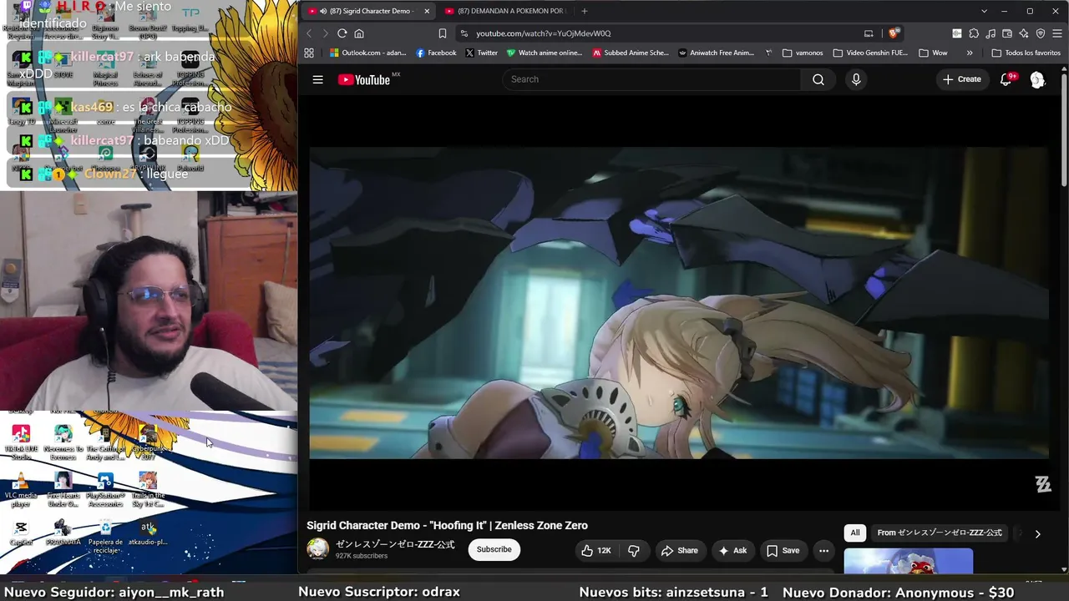The image size is (1069, 601).
Task: Open YouTube notifications bell
Action: point(1006,79)
